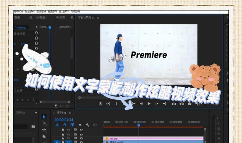This screenshot has height=143, width=242.
Task: Switch to the 项目 panel tab
Action: point(20,113)
